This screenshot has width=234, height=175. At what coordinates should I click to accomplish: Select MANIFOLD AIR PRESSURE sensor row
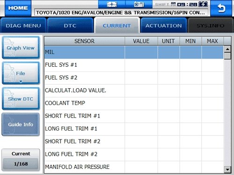tap(134, 167)
